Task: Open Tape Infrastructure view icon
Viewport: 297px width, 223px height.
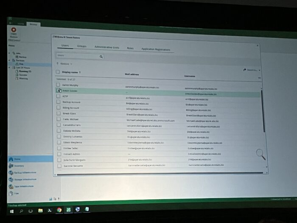Action: (11, 186)
